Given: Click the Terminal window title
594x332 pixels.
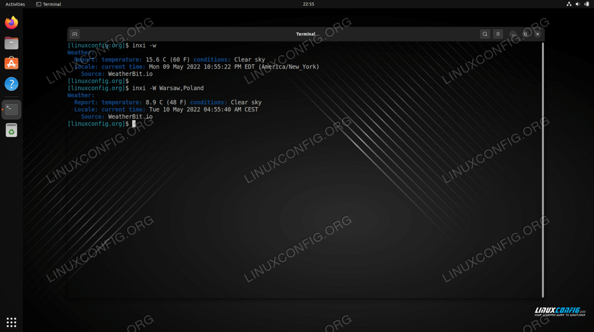Looking at the screenshot, I should coord(305,34).
